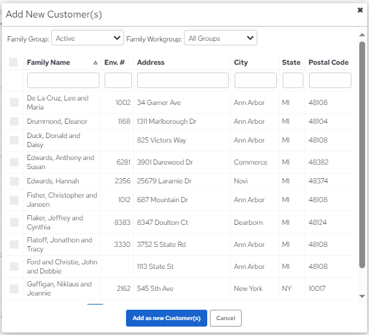Click the Postal Code column header
Screen dimensions: 369x335
coord(328,62)
